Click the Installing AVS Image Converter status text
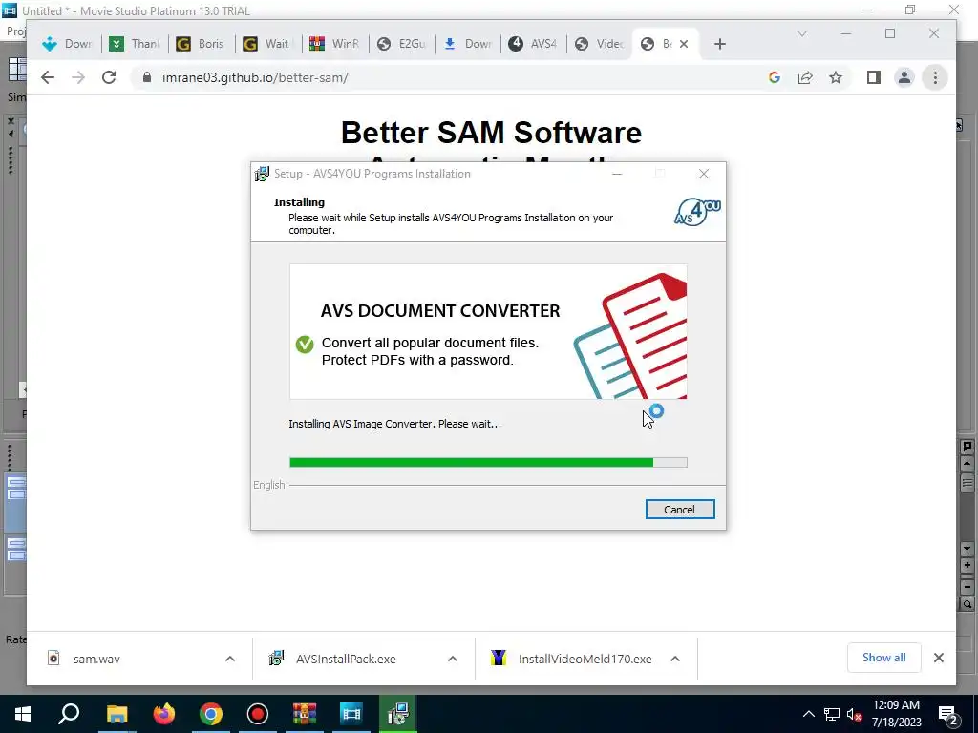The width and height of the screenshot is (978, 733). 394,424
